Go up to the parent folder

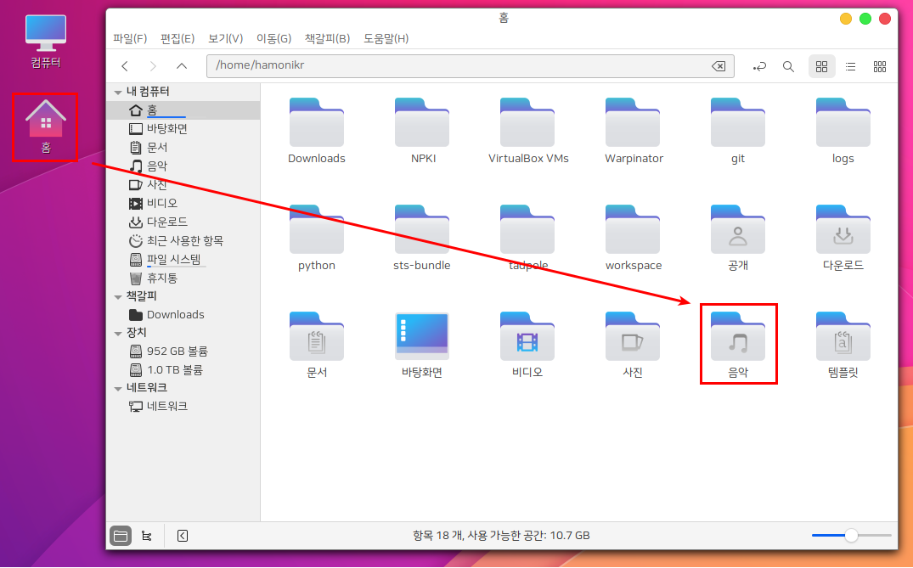182,66
